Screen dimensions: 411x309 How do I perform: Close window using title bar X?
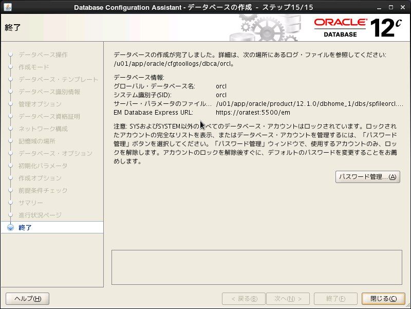click(x=403, y=7)
